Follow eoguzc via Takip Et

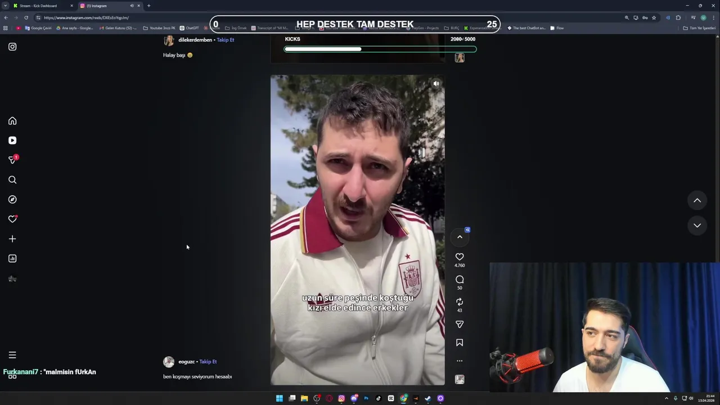(x=208, y=362)
